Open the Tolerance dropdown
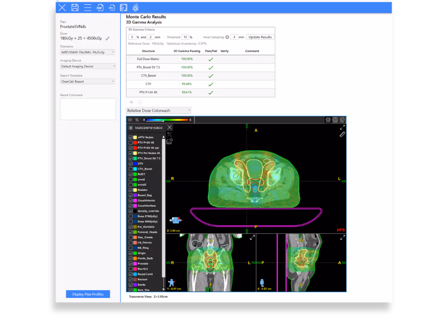426x319 pixels. [87, 52]
